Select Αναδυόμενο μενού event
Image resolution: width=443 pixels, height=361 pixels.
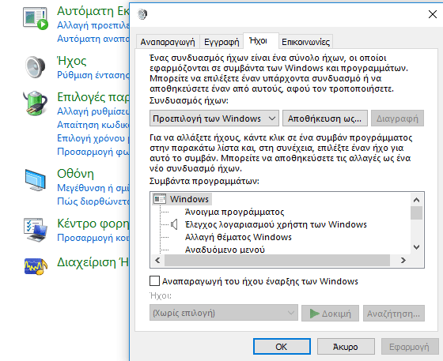(225, 250)
